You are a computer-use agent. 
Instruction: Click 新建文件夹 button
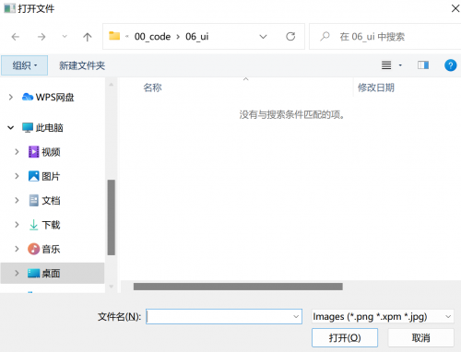(82, 65)
